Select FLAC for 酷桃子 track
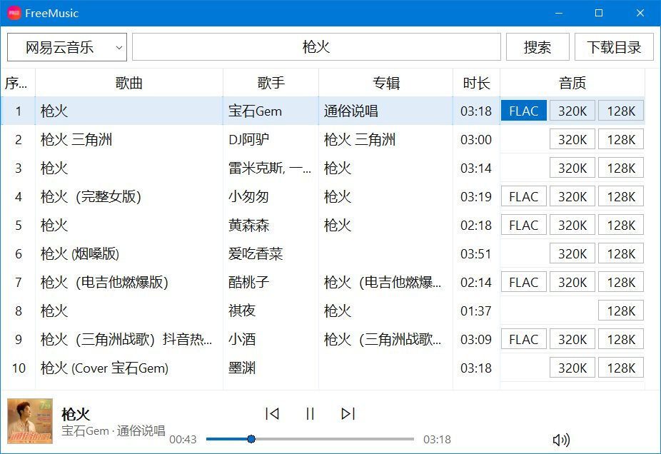Viewport: 661px width, 454px height. (523, 282)
